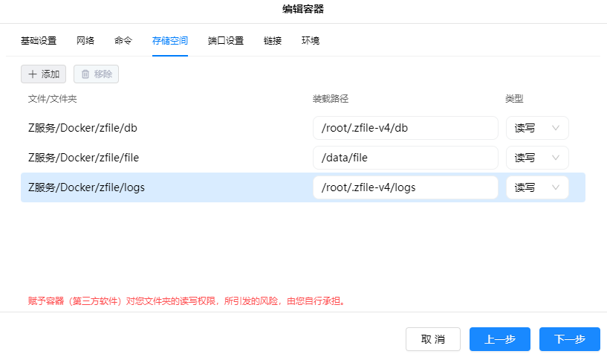
Task: Select the 命令 tab
Action: (123, 41)
